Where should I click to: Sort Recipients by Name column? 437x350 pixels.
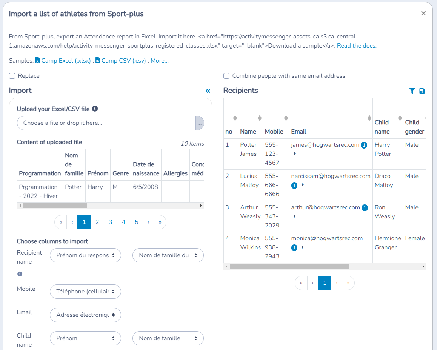pos(260,118)
